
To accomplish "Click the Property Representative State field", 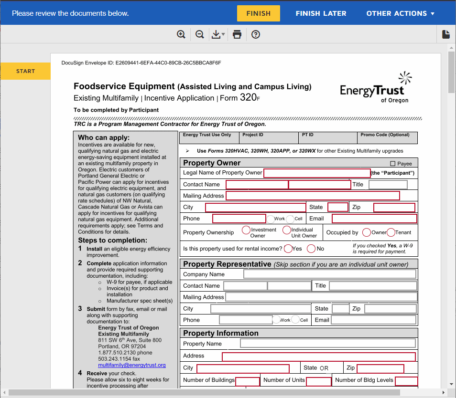I will (x=340, y=309).
